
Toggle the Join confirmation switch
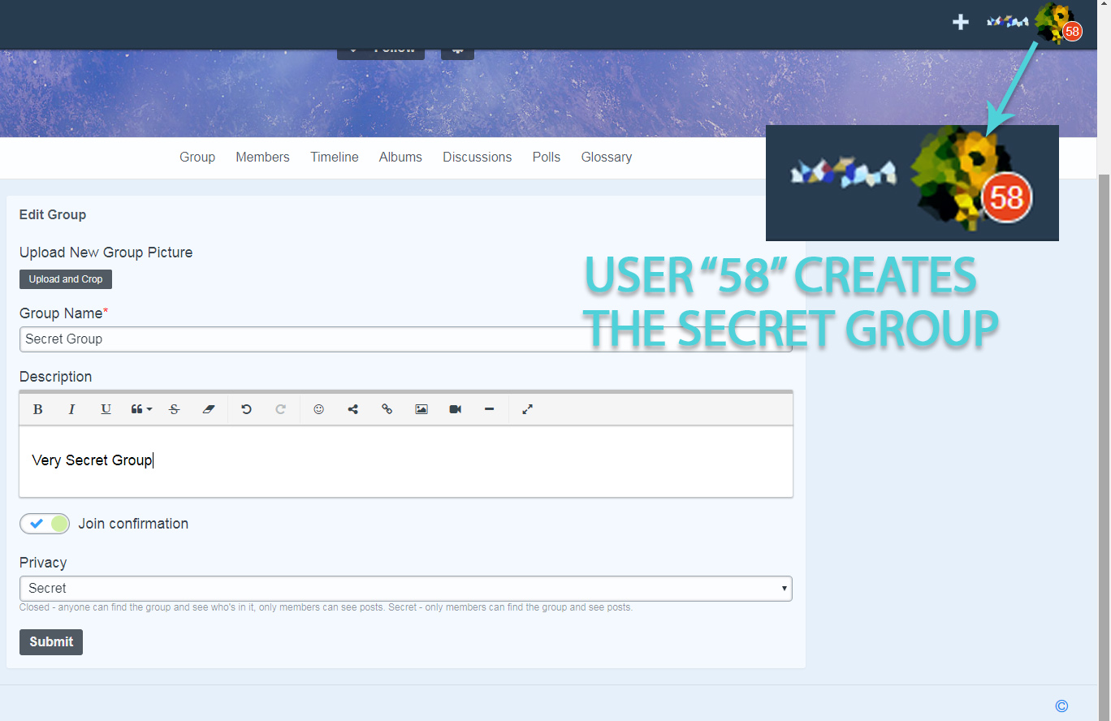point(45,524)
